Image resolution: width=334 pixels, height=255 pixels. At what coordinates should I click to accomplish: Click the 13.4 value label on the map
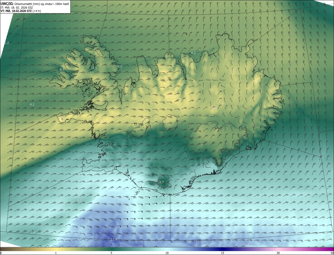point(114,240)
